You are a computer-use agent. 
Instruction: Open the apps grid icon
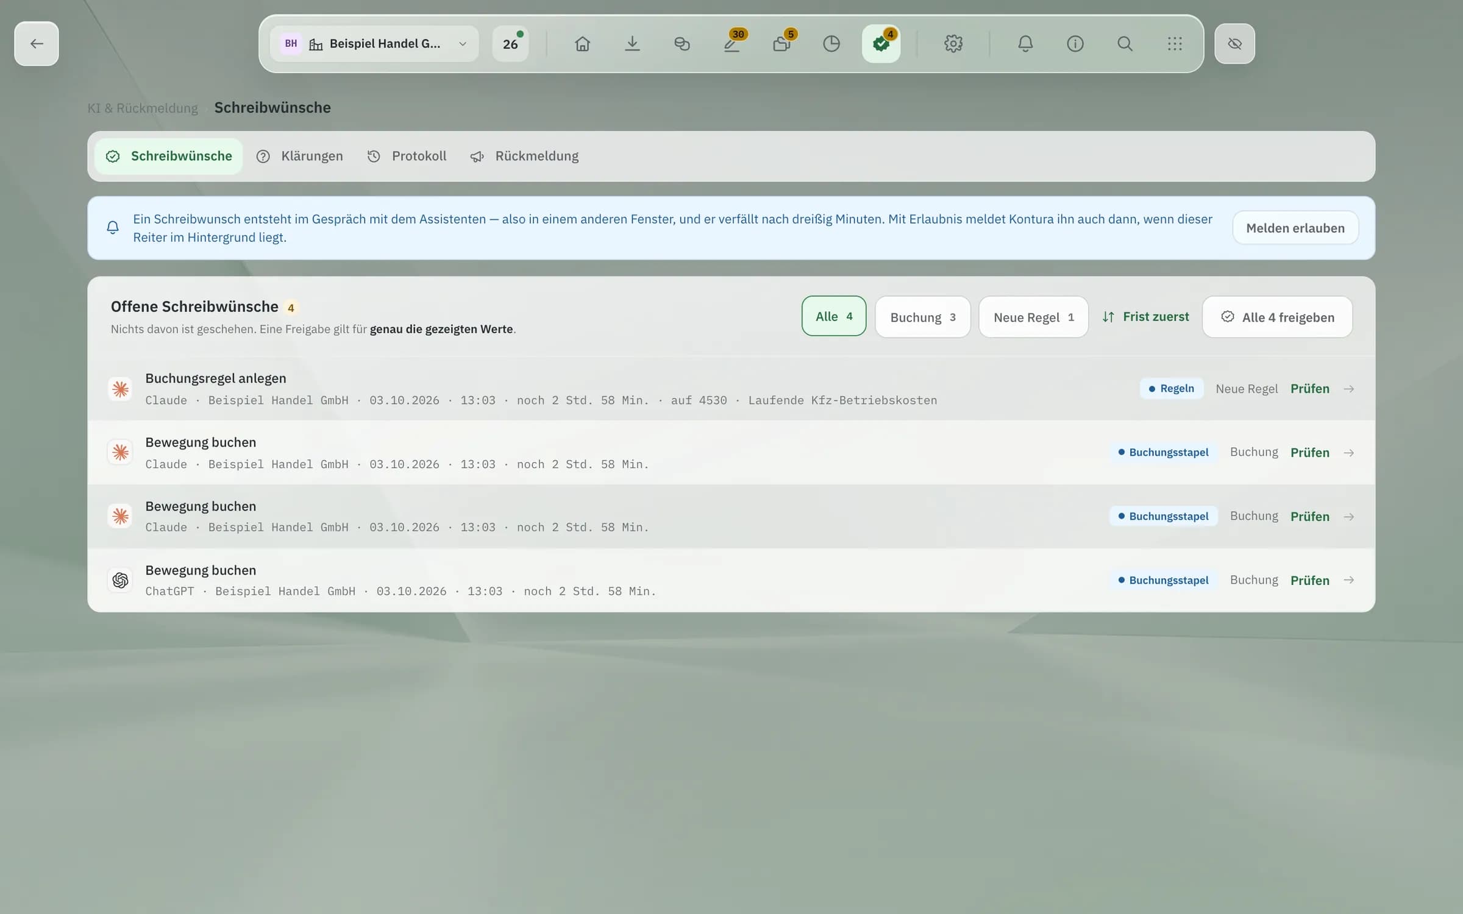[1175, 44]
